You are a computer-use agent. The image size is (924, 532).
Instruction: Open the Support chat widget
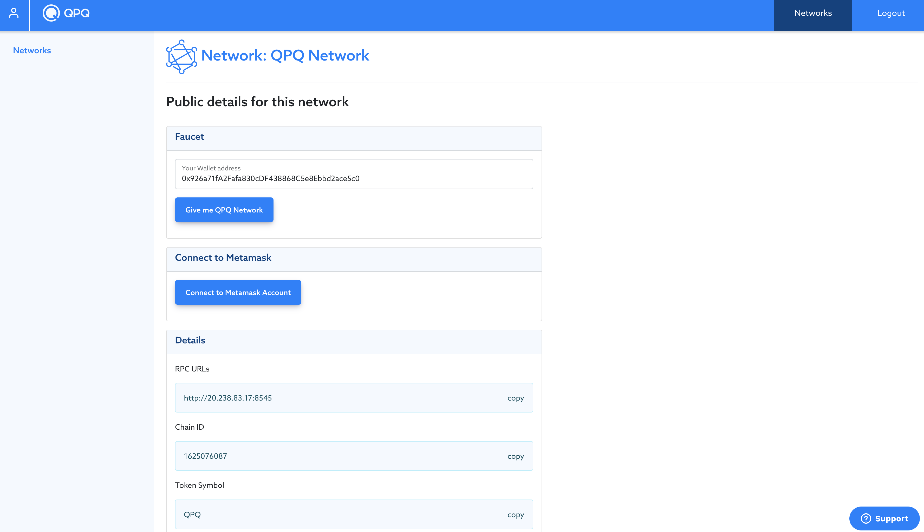[x=884, y=518]
